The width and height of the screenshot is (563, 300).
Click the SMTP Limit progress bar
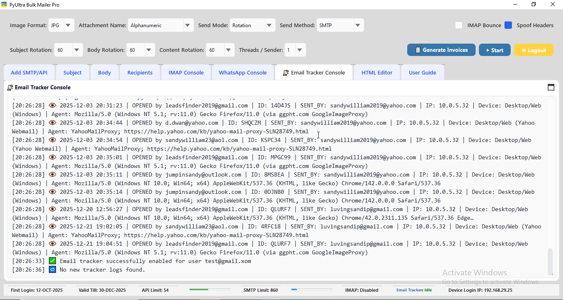point(311,290)
